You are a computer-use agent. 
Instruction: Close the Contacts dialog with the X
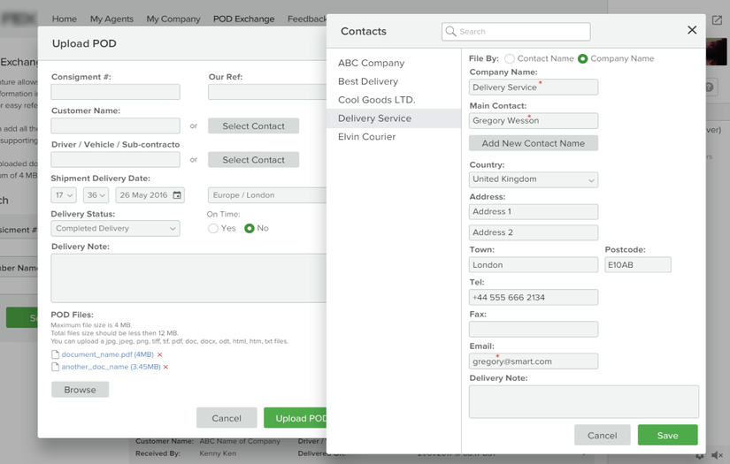[692, 30]
